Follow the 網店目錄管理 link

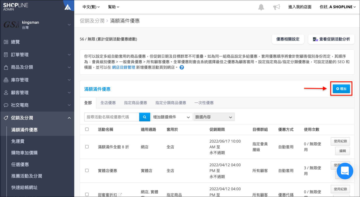(123, 67)
